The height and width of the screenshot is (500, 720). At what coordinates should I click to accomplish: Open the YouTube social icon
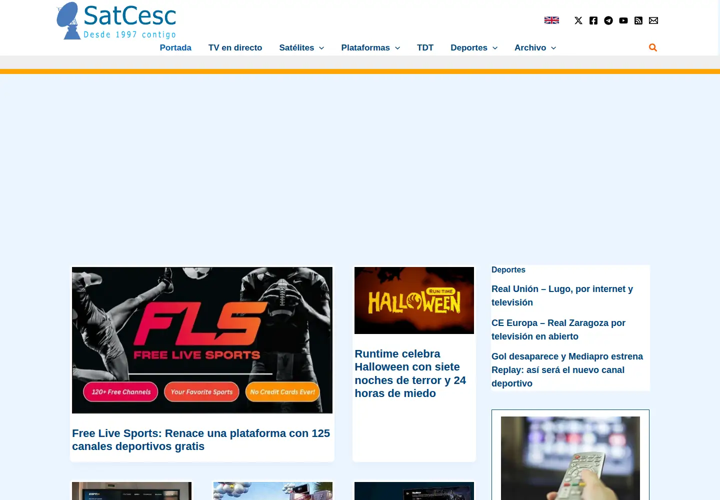(623, 20)
